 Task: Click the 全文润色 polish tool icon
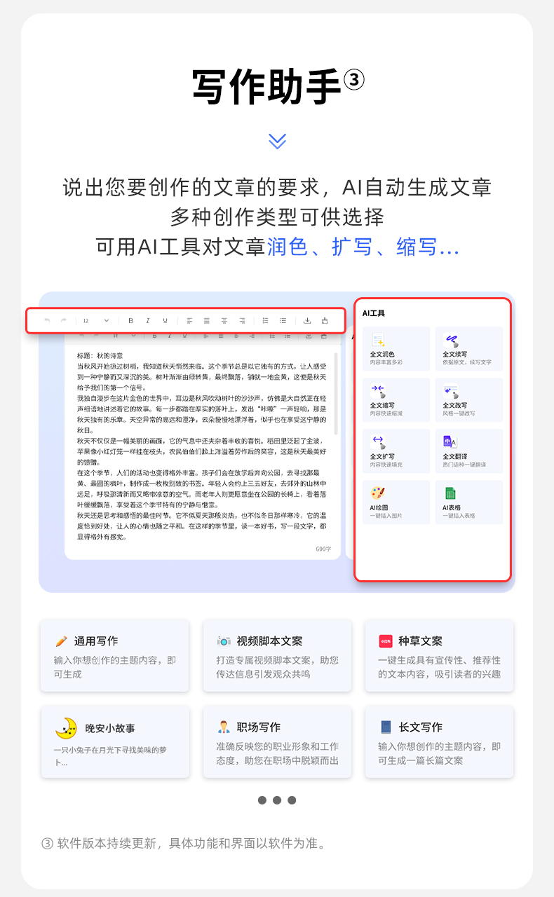coord(379,341)
